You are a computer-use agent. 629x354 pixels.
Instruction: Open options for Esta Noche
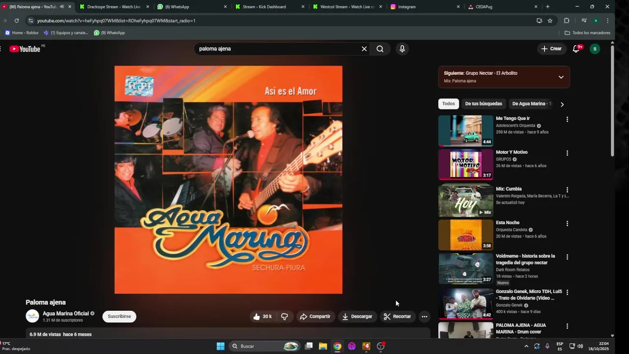567,224
